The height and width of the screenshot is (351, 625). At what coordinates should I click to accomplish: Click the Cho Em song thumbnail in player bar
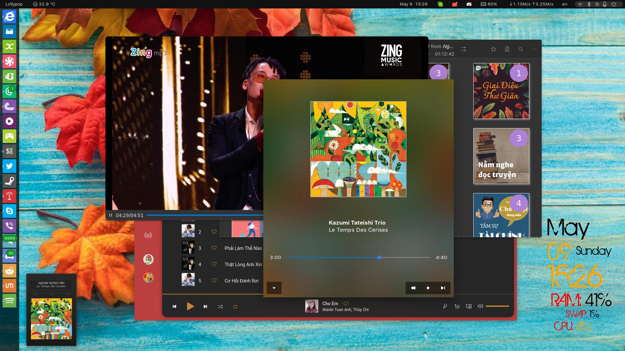point(312,306)
